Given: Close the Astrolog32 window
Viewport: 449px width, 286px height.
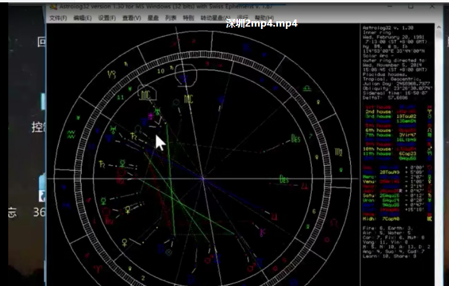Looking at the screenshot, I should 432,6.
